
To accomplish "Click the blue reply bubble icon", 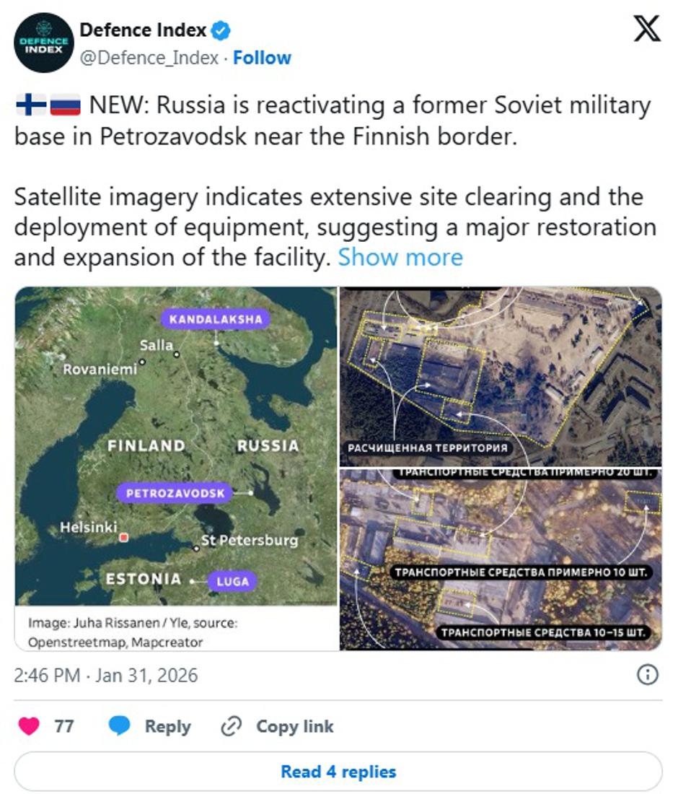I will (120, 726).
